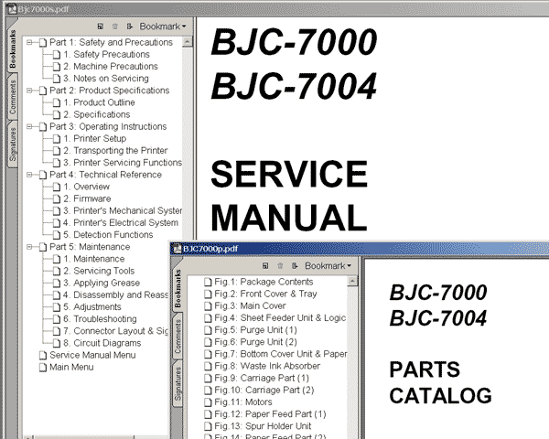Open bookmark 3. Notes on Servicing

click(x=106, y=79)
